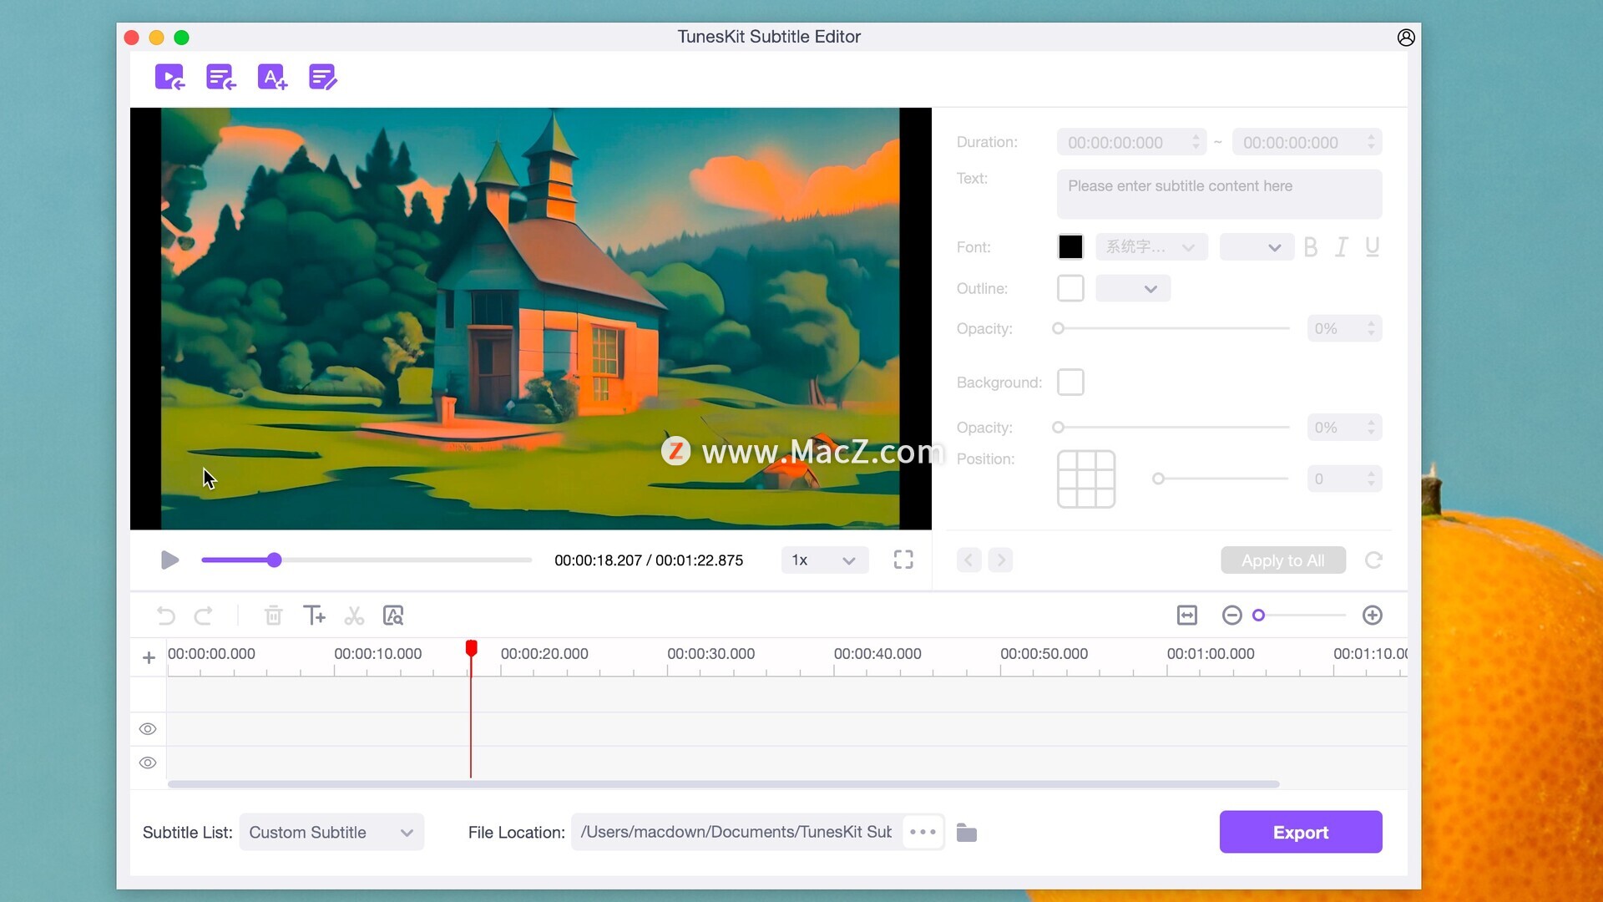This screenshot has width=1603, height=902.
Task: Play the video preview
Action: click(x=169, y=560)
